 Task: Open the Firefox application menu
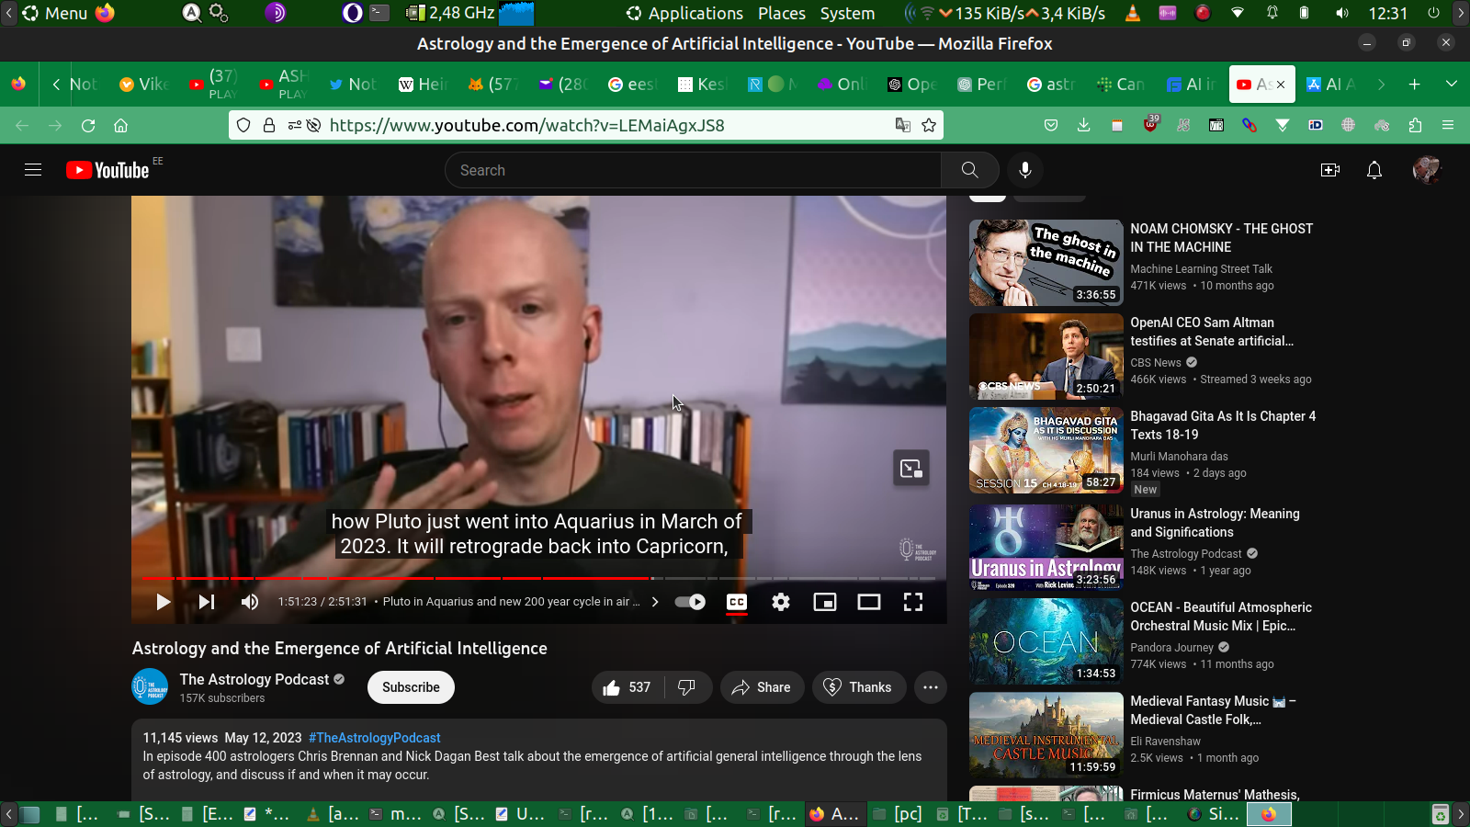[x=1448, y=125]
